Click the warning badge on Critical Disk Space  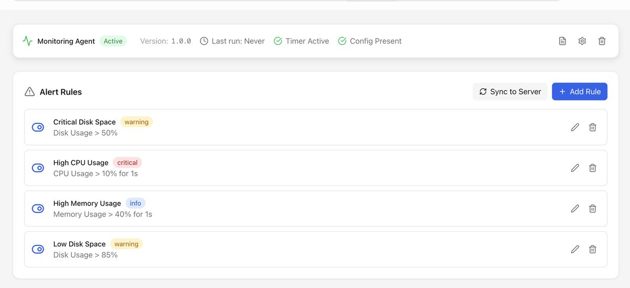(x=136, y=122)
